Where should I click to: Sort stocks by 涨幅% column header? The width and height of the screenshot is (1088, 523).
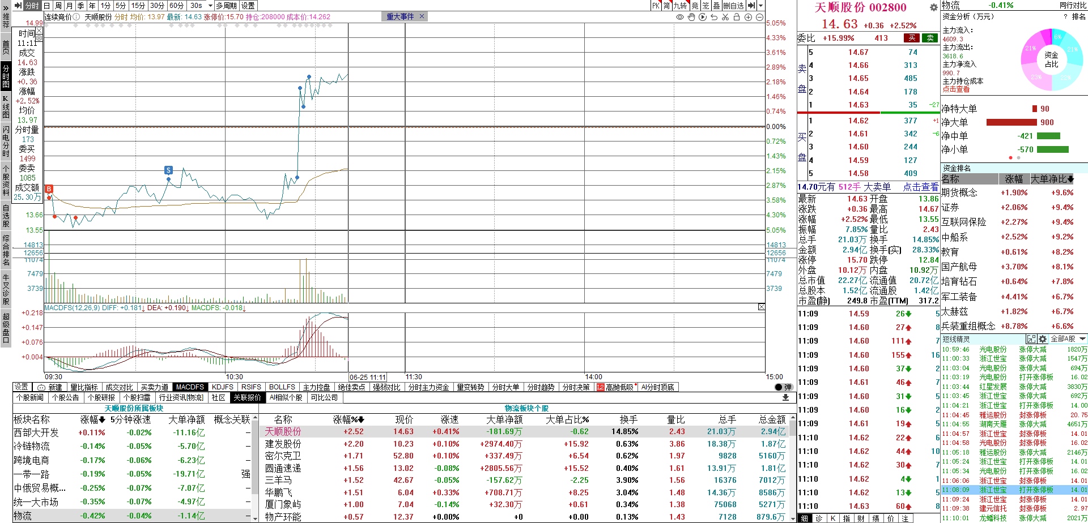pos(348,419)
